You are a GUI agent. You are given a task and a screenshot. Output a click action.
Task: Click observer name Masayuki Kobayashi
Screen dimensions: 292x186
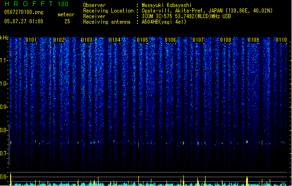point(167,5)
